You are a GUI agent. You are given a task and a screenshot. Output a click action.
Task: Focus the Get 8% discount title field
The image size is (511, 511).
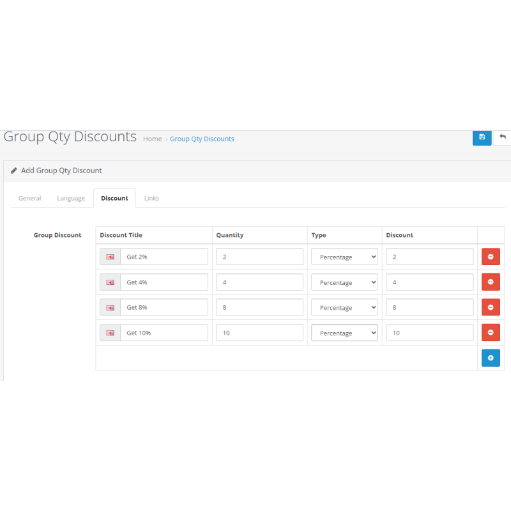(x=164, y=307)
